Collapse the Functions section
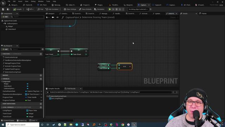The width and height of the screenshot is (225, 127). coord(2,54)
